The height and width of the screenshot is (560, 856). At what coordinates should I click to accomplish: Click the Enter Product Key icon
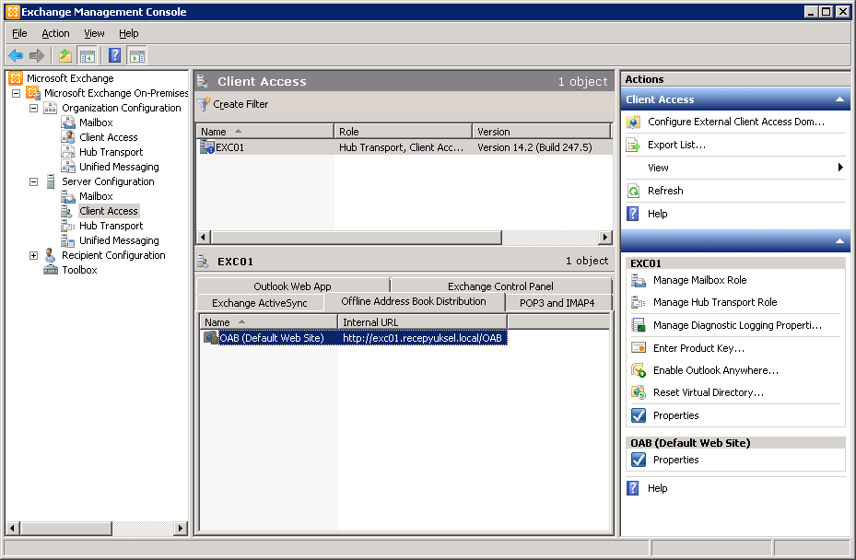click(639, 347)
